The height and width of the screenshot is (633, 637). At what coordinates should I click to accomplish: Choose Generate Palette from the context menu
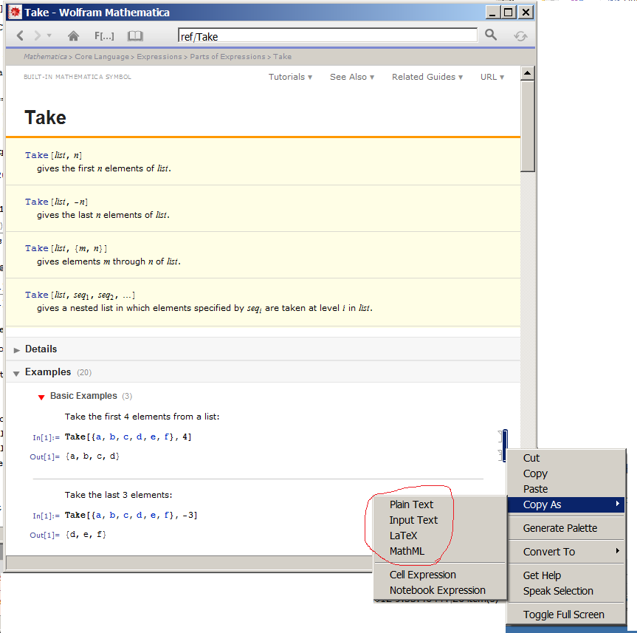(565, 528)
